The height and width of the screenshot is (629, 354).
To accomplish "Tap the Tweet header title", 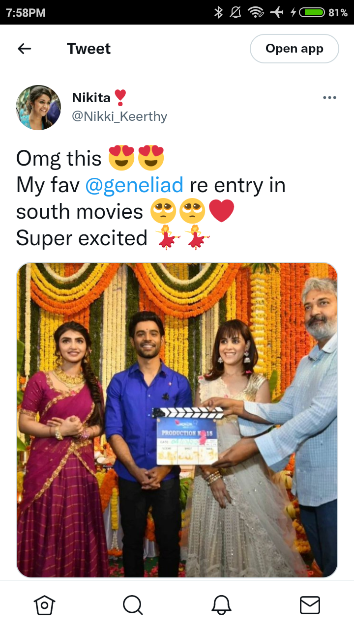I will click(88, 49).
